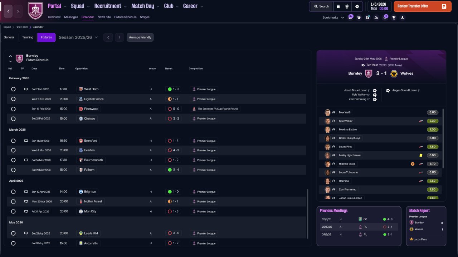Click the TV icon on West Ham fixture
The height and width of the screenshot is (257, 458).
[x=26, y=89]
